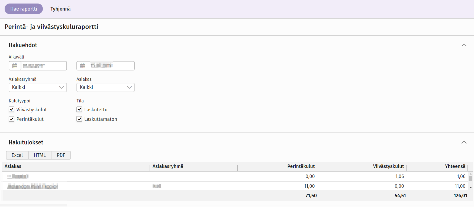Click the results scrollbar down arrow
This screenshot has height=207, width=474.
pyautogui.click(x=470, y=188)
